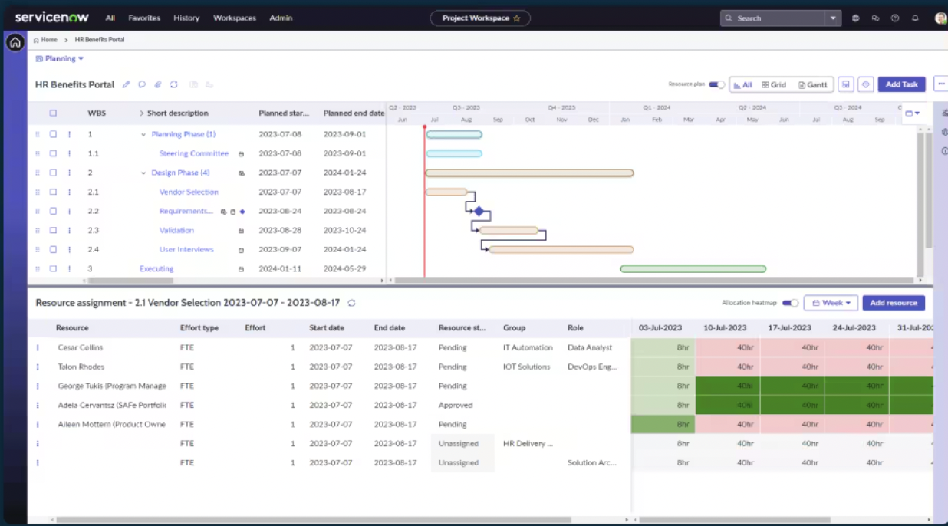
Task: Collapse the Planning Phase (1) group
Action: 143,134
